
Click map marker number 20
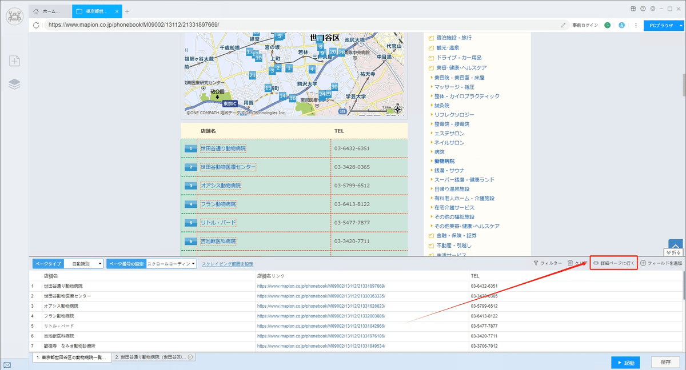pyautogui.click(x=333, y=51)
